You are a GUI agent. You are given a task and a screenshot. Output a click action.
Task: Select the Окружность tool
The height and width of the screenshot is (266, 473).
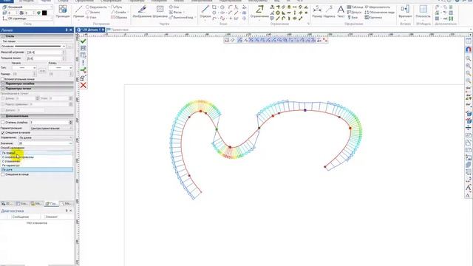[x=96, y=7]
